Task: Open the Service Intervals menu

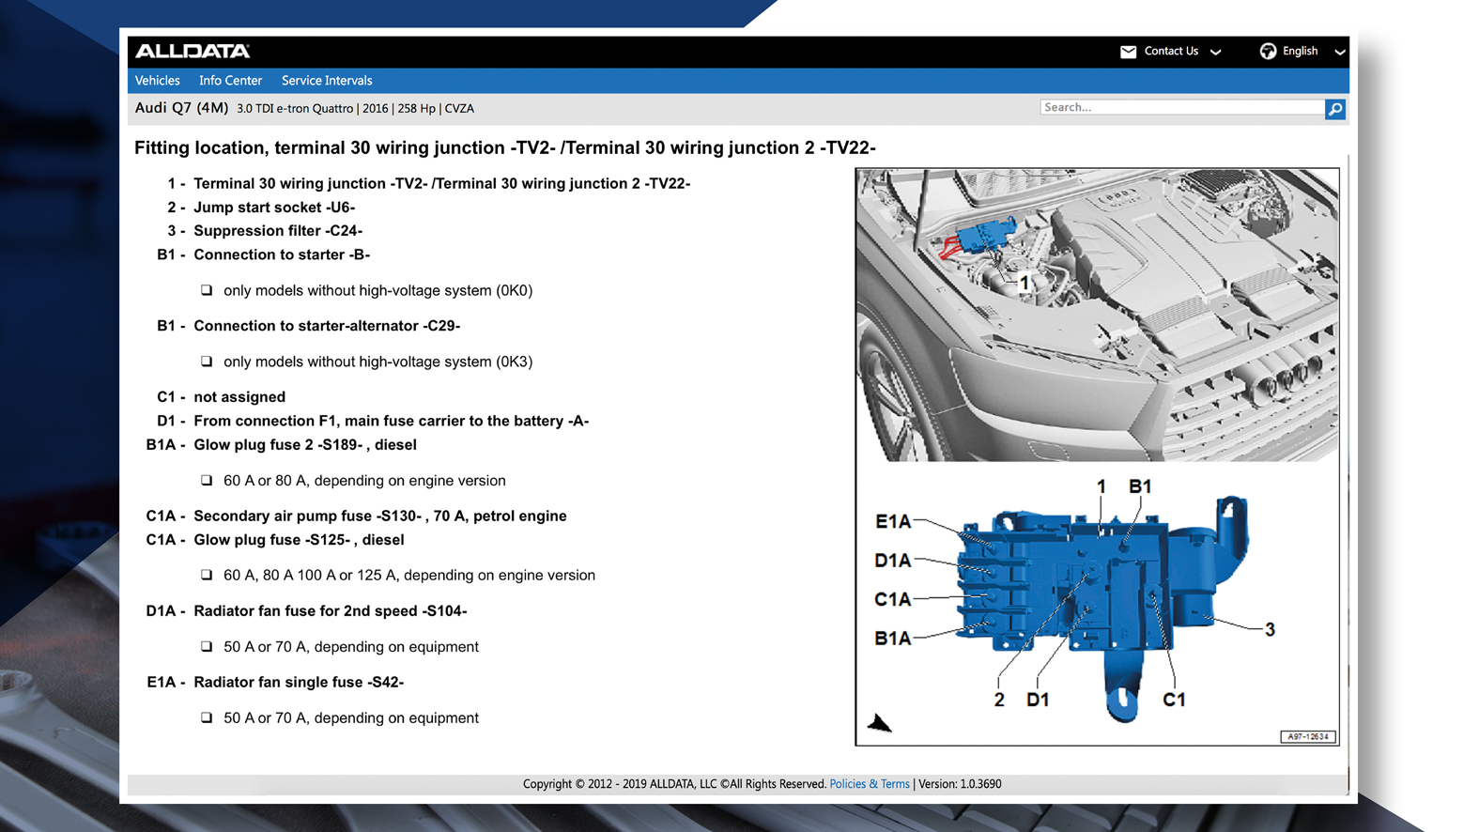Action: coord(327,81)
